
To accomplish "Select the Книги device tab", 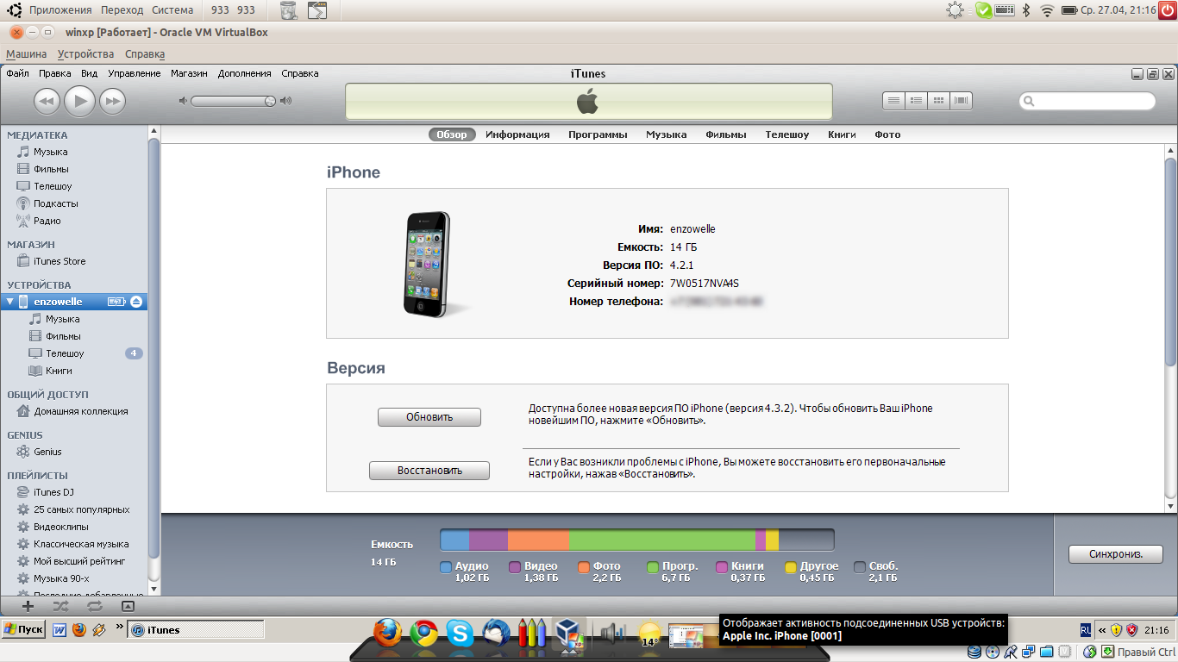I will pyautogui.click(x=842, y=134).
